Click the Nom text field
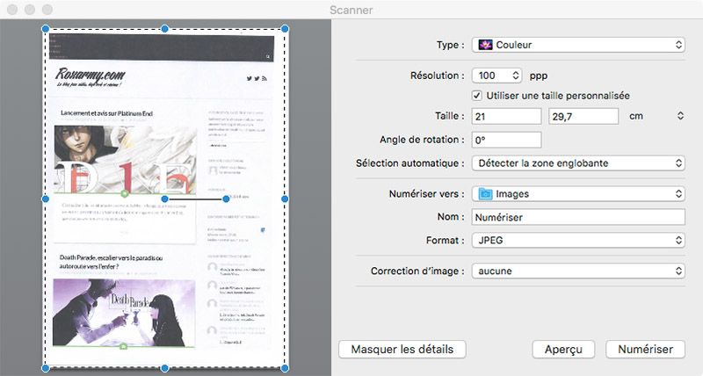Screen dimensions: 703x376 577,216
